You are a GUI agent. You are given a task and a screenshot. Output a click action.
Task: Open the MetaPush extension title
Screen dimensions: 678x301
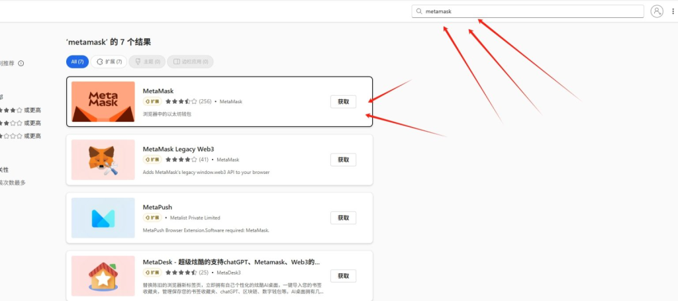158,207
